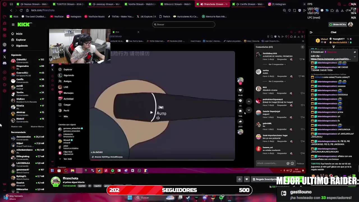Click the Windows Start button on taskbar
Screen dimensions: 359x202
pos(130,198)
